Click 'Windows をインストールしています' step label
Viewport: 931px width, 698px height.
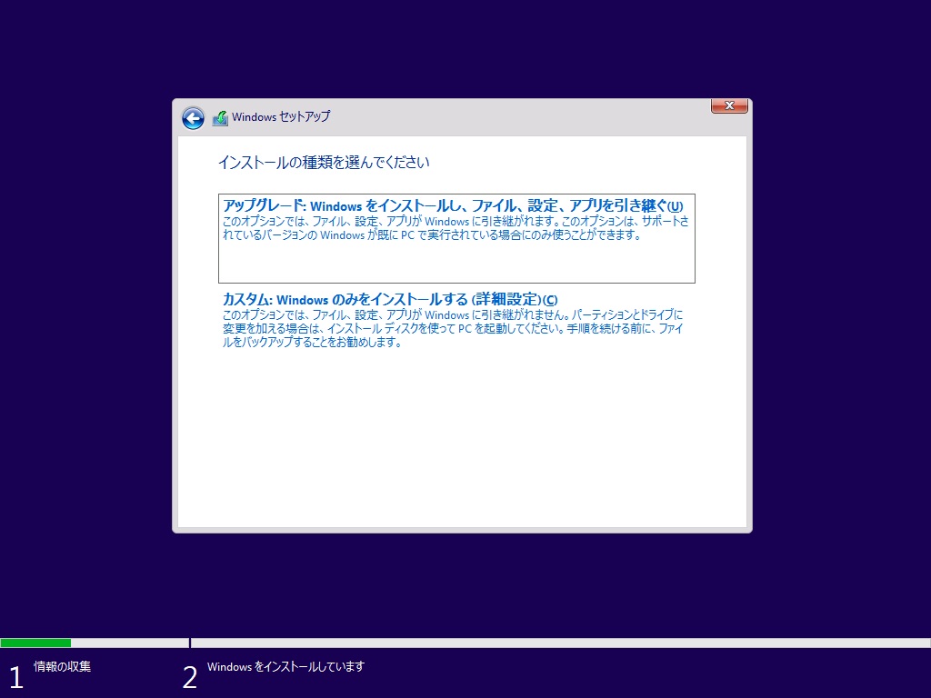285,667
